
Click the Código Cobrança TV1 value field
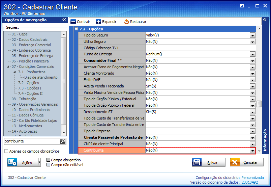point(201,48)
